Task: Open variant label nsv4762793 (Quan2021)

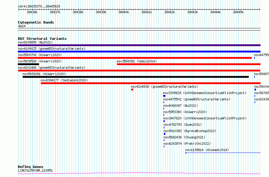Action: [x=183, y=125]
